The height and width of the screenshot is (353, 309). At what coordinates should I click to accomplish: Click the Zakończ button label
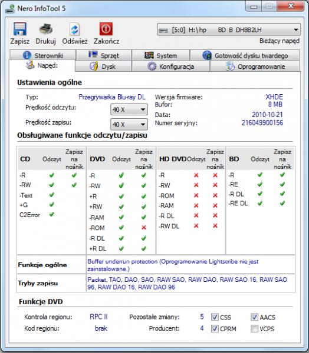106,41
